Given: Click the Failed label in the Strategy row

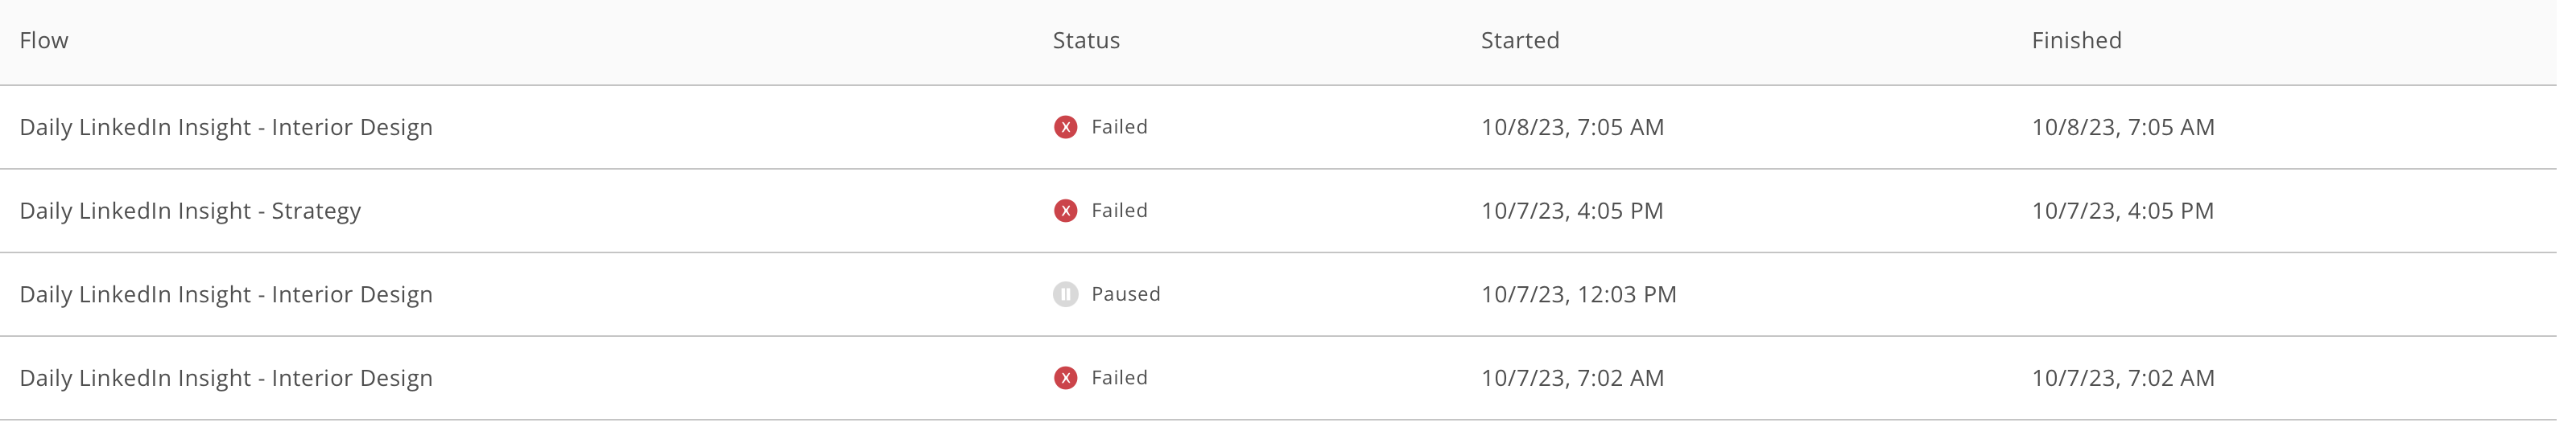Looking at the screenshot, I should (1119, 211).
